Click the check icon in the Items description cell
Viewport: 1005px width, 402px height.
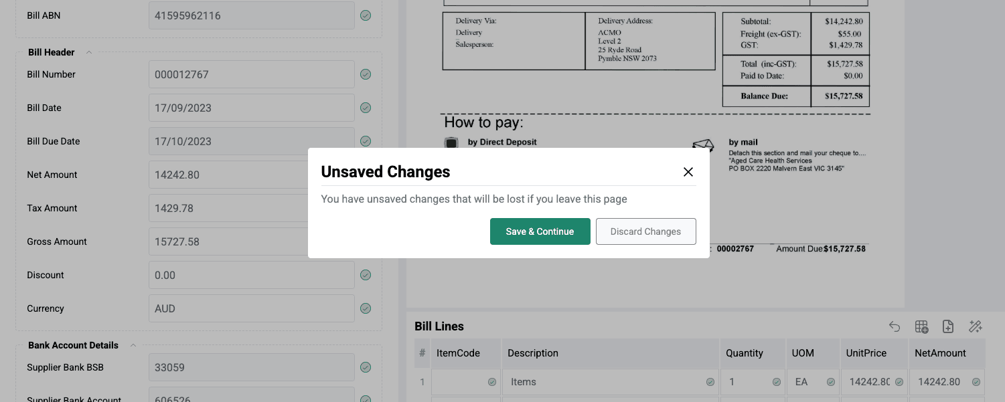pos(710,382)
